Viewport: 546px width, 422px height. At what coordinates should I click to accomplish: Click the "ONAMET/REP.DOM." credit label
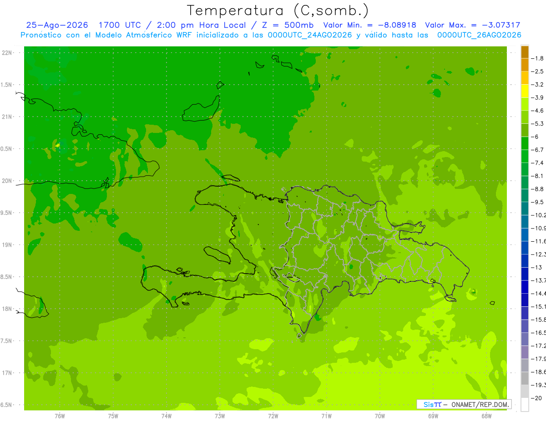click(x=480, y=404)
